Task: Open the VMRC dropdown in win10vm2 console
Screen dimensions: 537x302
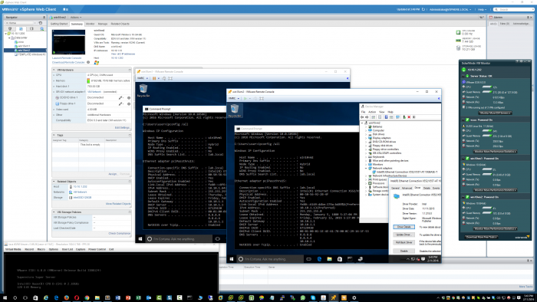Action: (234, 99)
